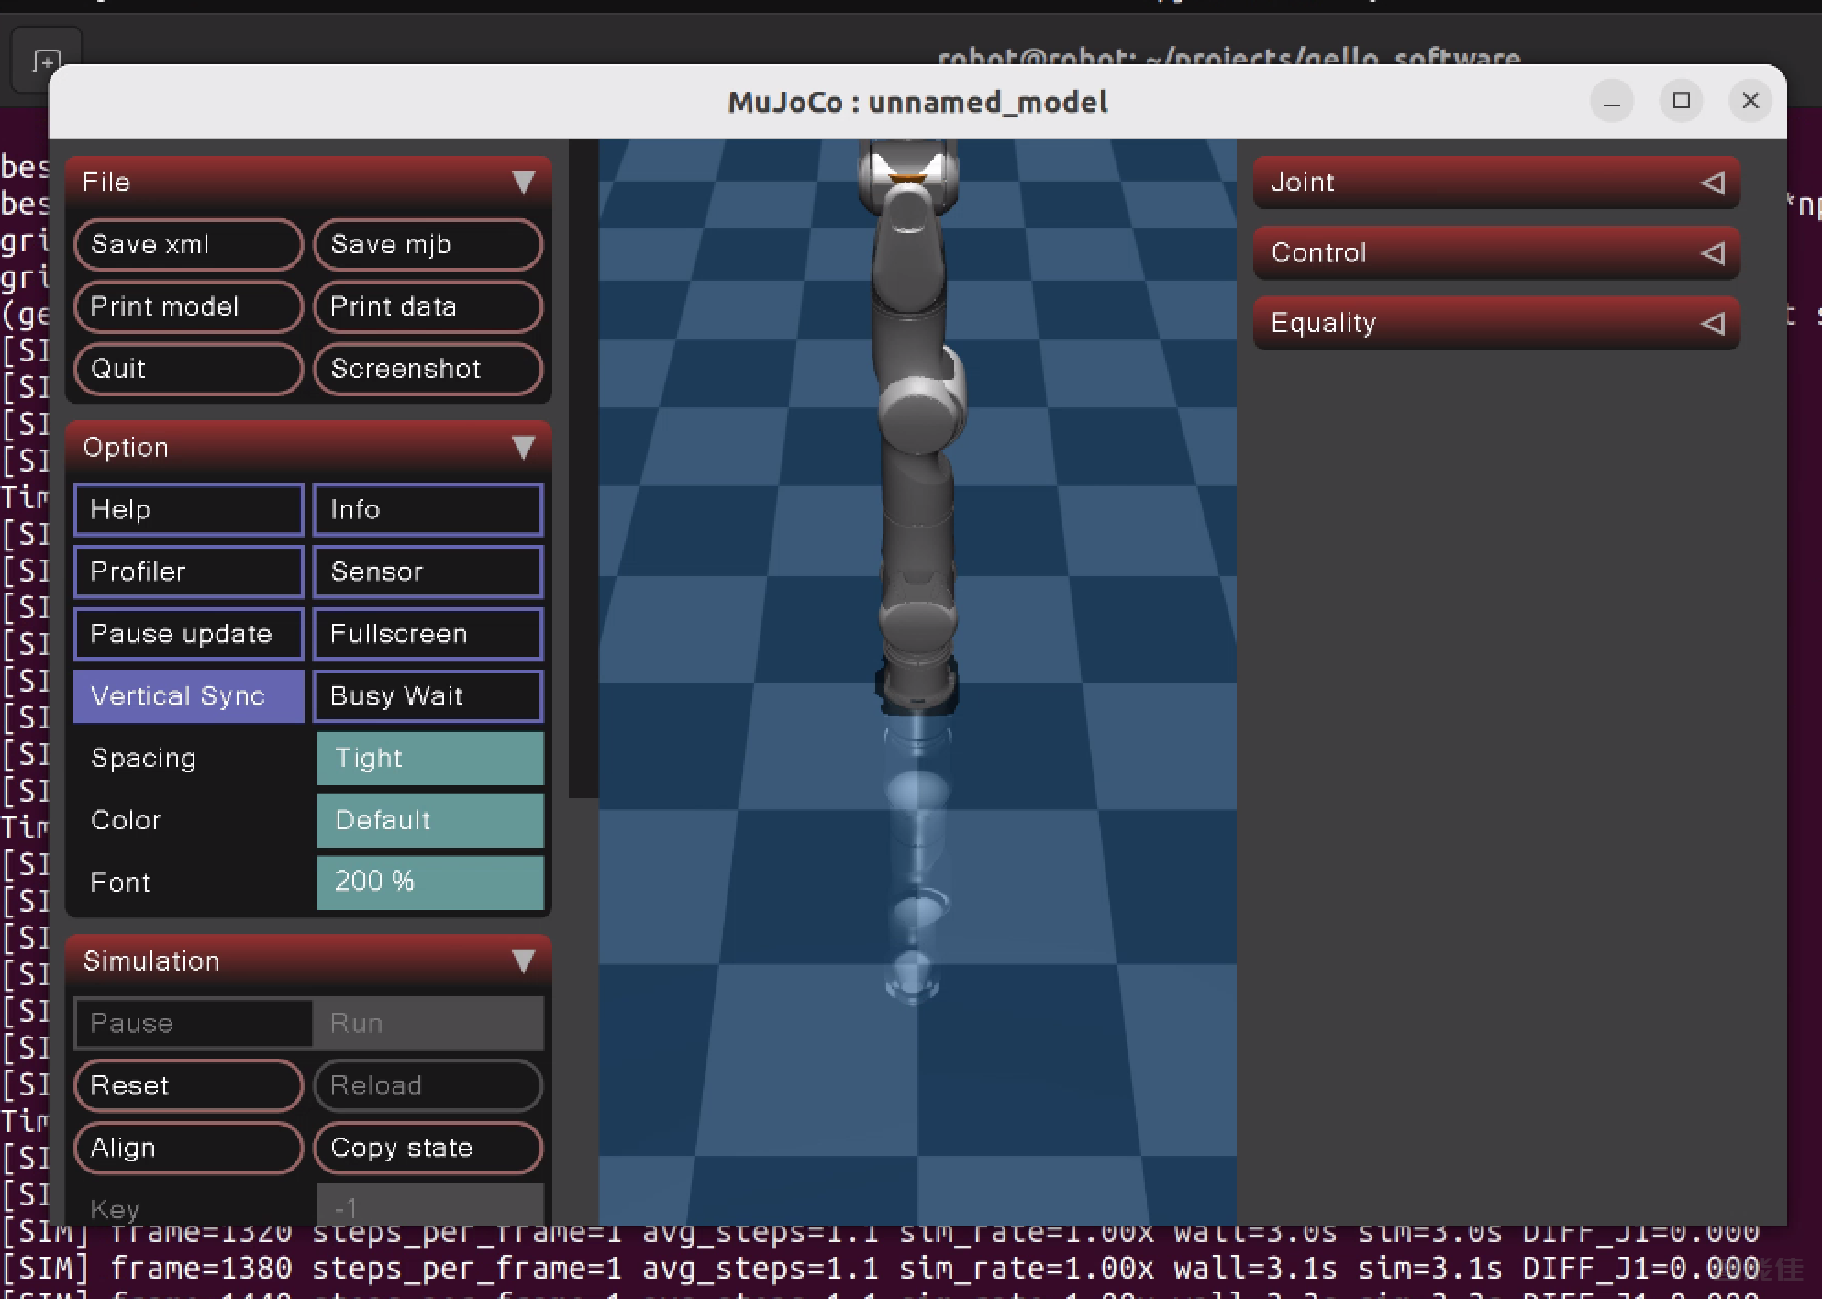
Task: Toggle Fullscreen mode
Action: [x=428, y=634]
